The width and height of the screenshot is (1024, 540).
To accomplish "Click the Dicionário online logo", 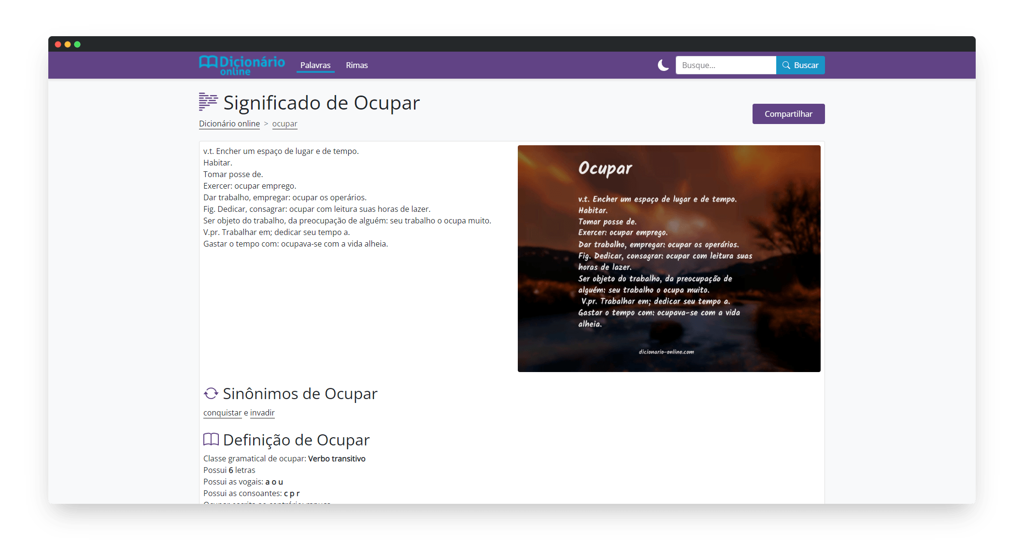I will (242, 65).
